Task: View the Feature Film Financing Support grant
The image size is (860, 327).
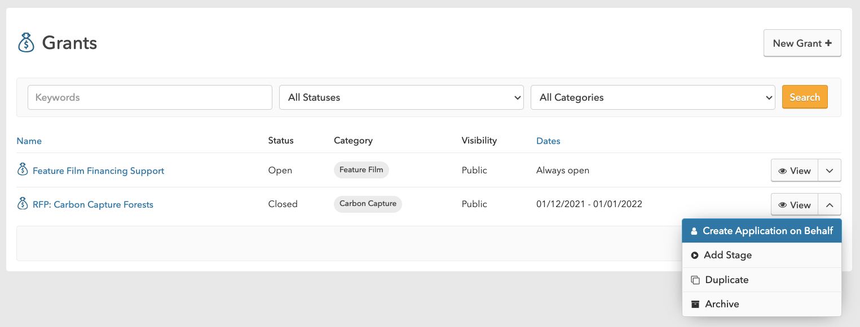Action: click(794, 171)
